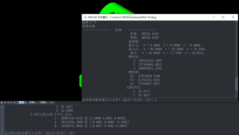The height and width of the screenshot is (135, 239).
Task: Click the 找到 1 个 line
Action: pos(89,22)
